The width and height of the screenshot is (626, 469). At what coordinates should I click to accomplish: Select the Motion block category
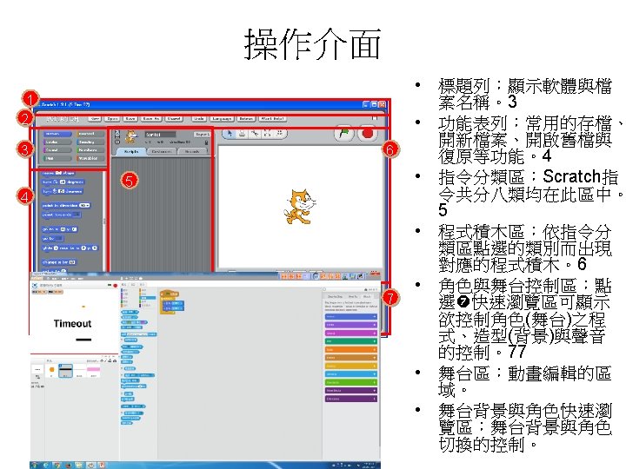(58, 134)
